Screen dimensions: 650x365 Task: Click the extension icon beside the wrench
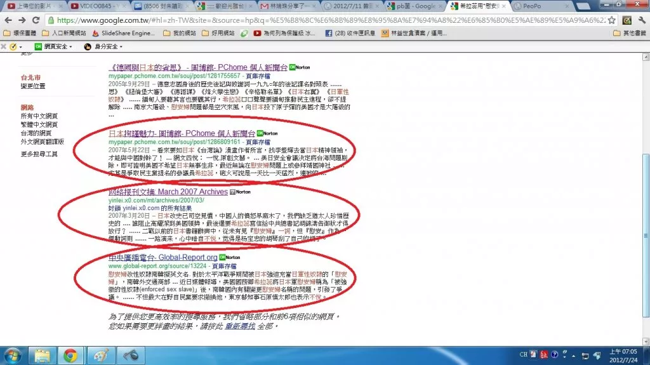(627, 20)
